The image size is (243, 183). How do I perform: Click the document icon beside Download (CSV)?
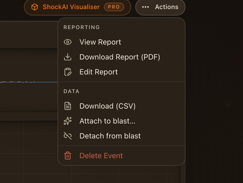coord(68,106)
